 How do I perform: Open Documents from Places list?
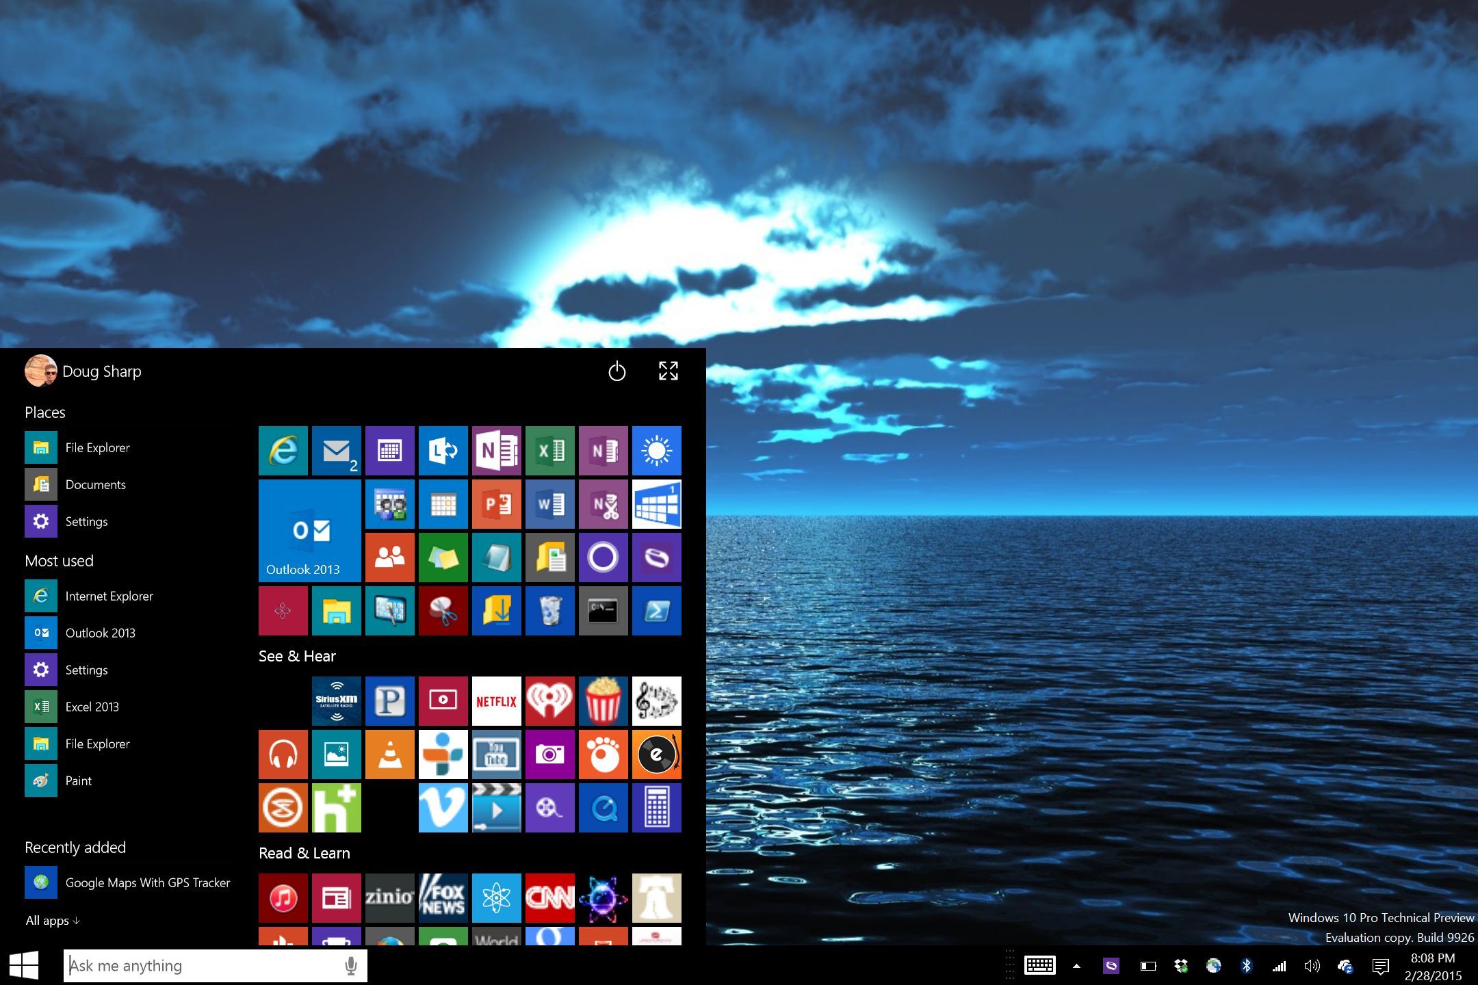[x=95, y=485]
